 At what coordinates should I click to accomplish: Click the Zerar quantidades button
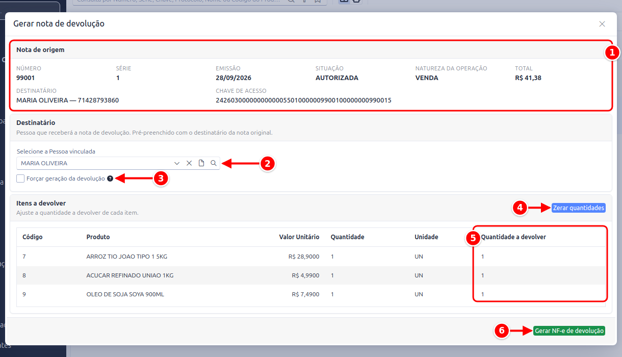tap(579, 208)
